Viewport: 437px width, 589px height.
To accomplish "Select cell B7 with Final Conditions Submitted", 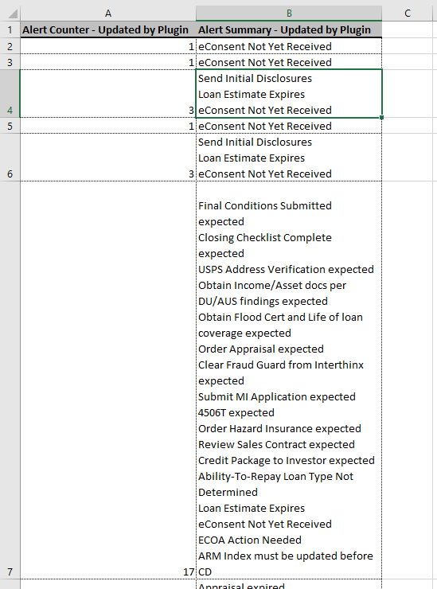I will click(289, 380).
